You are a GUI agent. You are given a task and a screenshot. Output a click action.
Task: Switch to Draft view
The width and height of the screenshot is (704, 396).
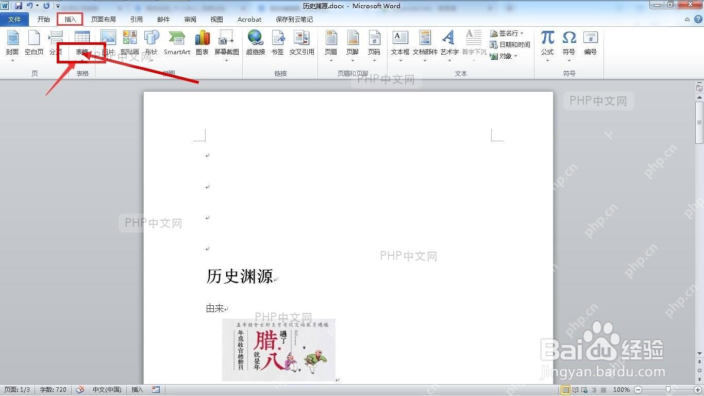[604, 390]
